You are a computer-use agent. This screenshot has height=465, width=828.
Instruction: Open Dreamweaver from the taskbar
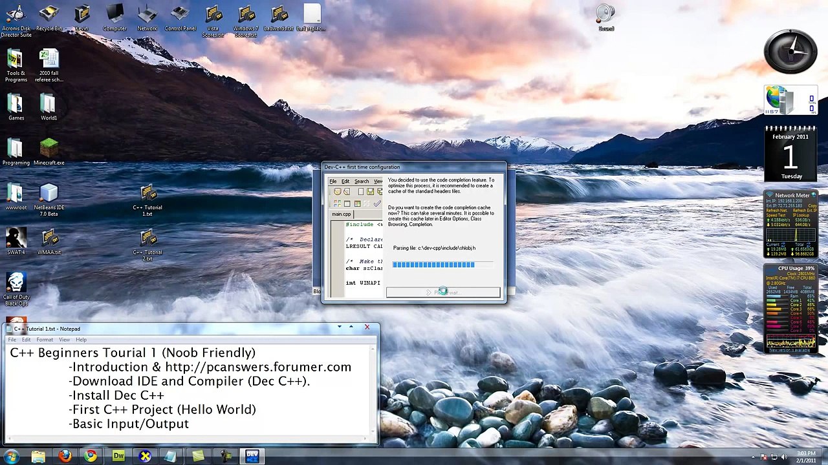pos(118,457)
